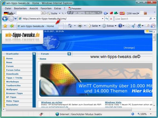
Task: Click the green flag icon in Radio toolbar
Action: click(115, 13)
